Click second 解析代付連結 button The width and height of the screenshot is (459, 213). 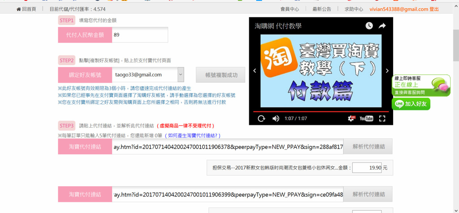point(368,194)
